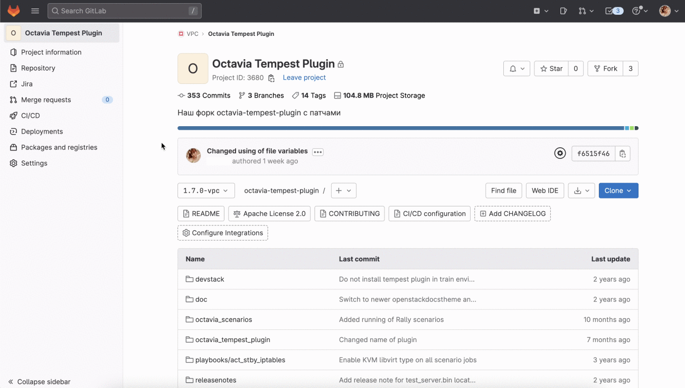685x388 pixels.
Task: Open the branch selector showing 1.7.0-vpc
Action: click(x=206, y=191)
